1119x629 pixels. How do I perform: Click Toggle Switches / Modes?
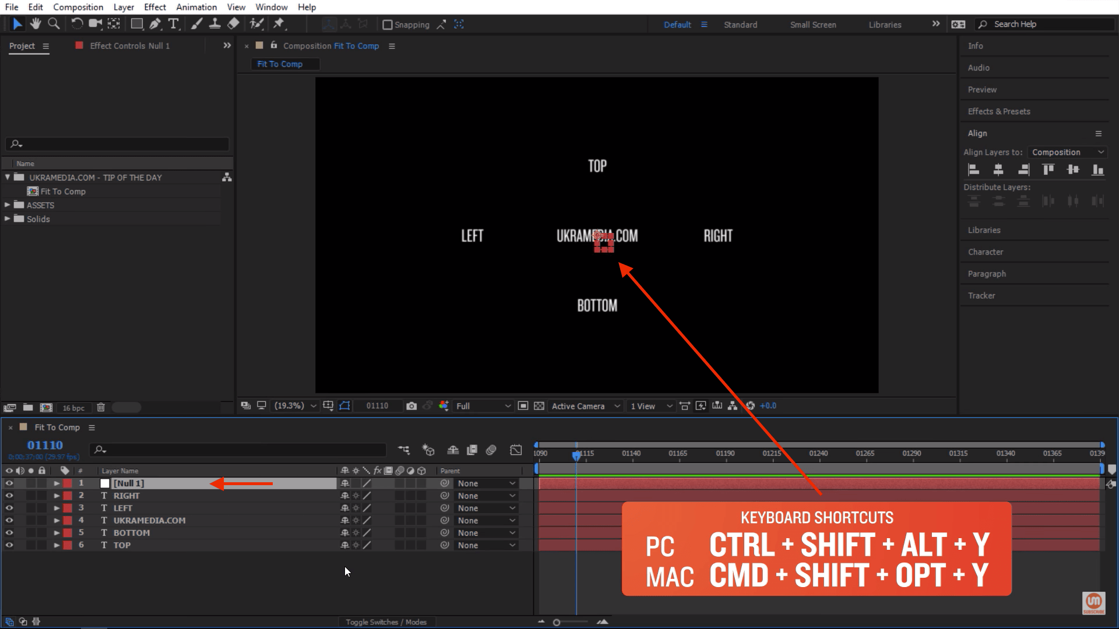coord(386,622)
